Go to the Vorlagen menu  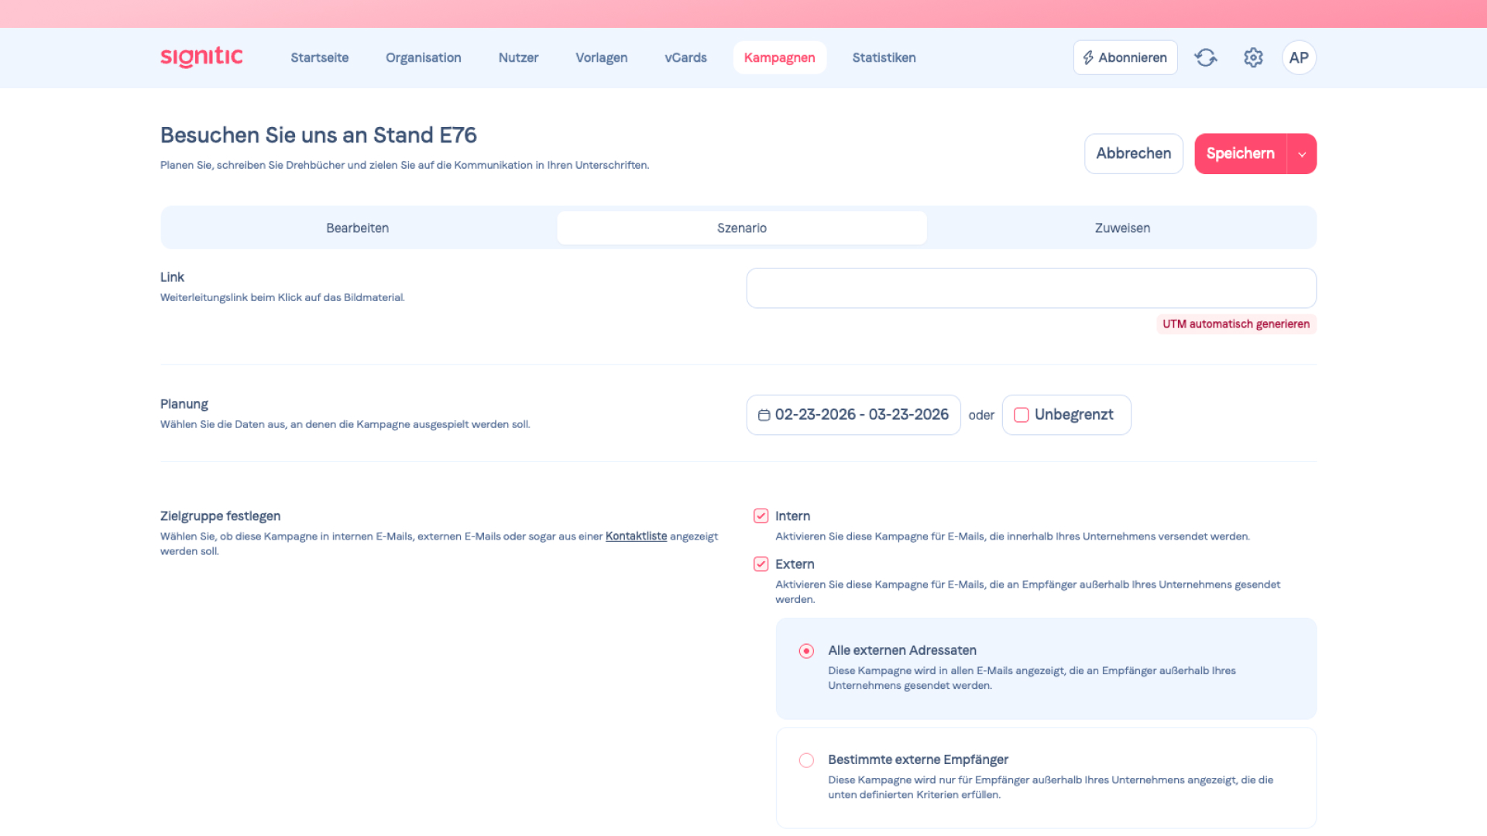(x=601, y=57)
